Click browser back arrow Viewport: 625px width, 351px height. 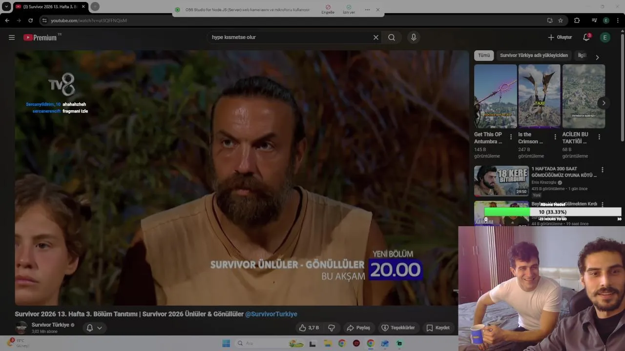click(x=7, y=20)
